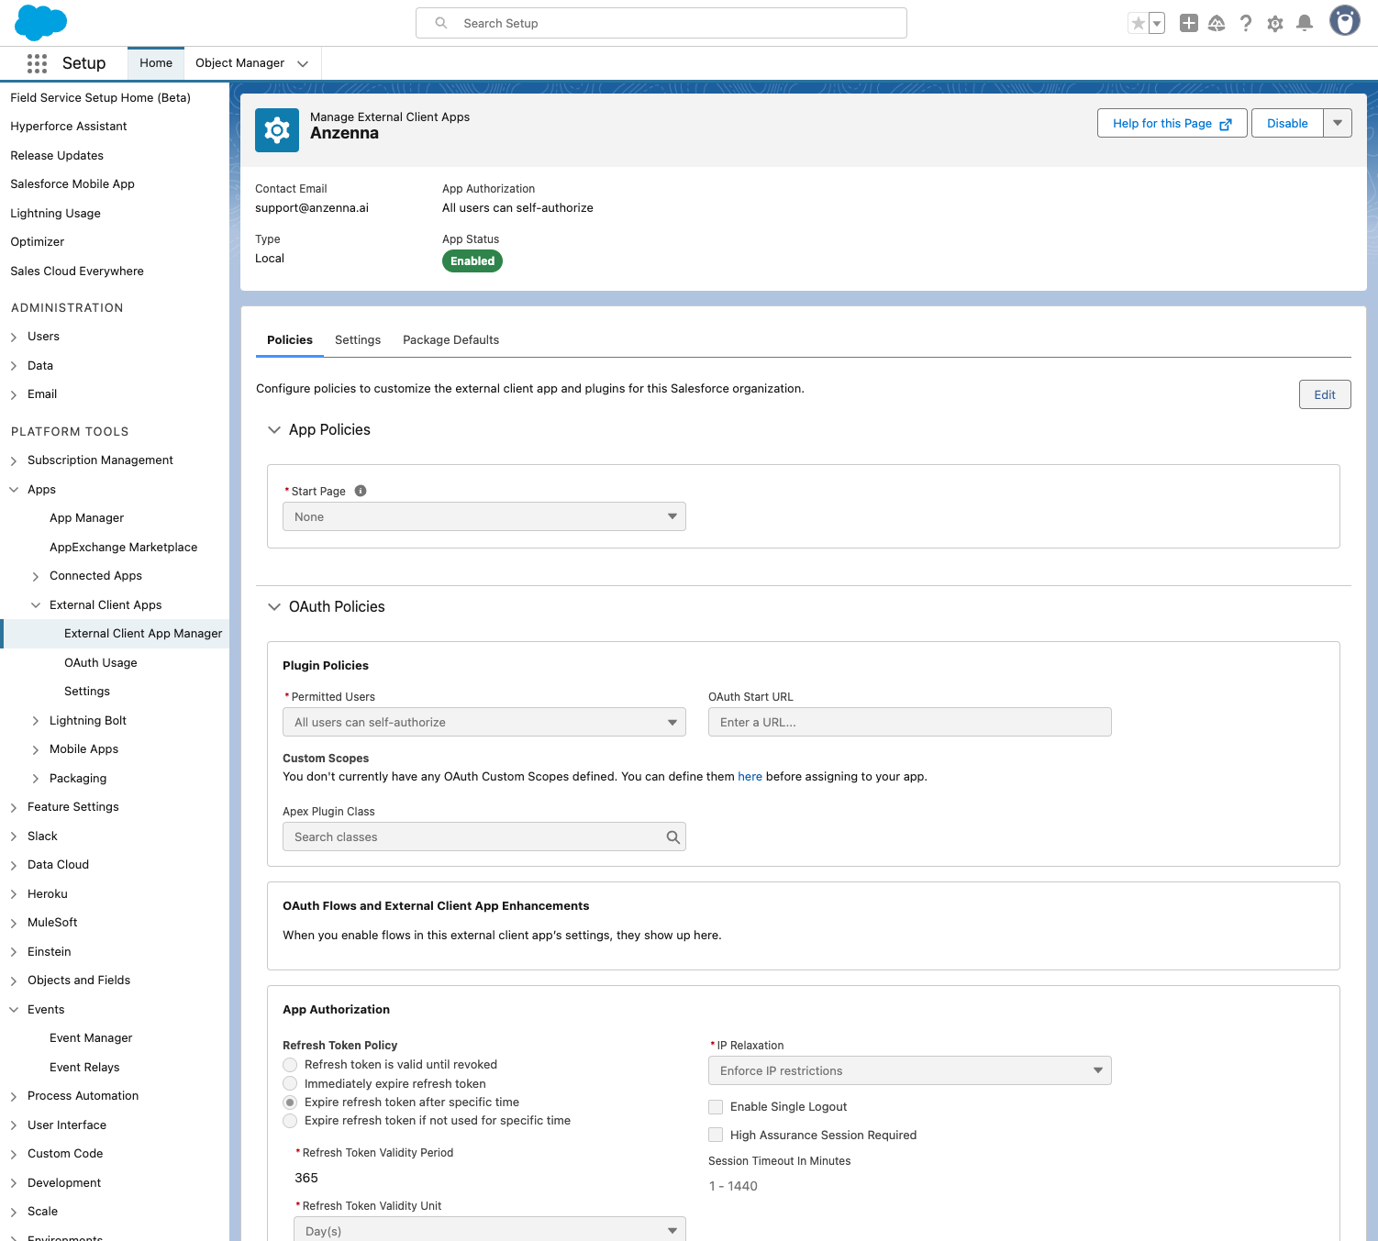This screenshot has width=1378, height=1241.
Task: Open the dropdown arrow beside Disable
Action: click(x=1337, y=123)
